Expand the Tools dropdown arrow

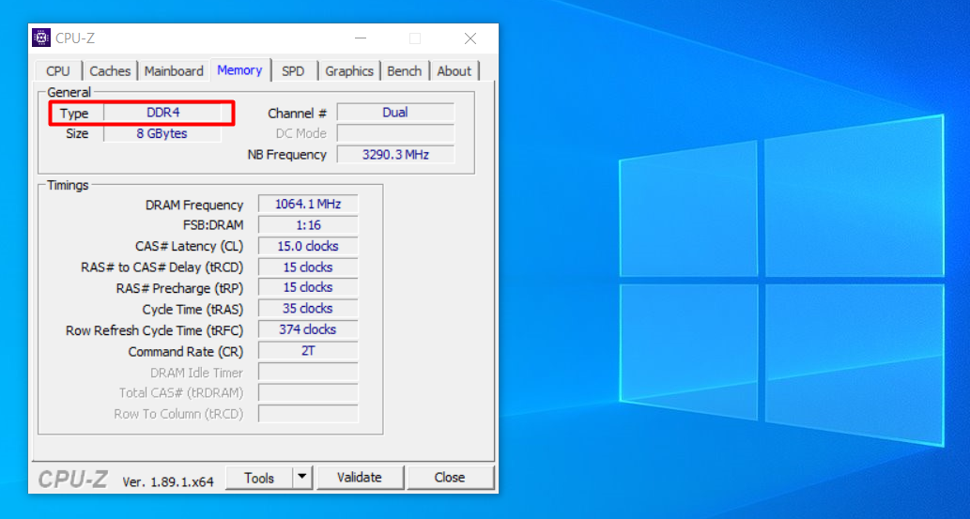coord(301,478)
